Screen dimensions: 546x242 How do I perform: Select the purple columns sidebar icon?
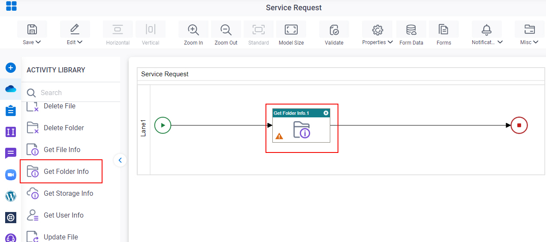11,131
